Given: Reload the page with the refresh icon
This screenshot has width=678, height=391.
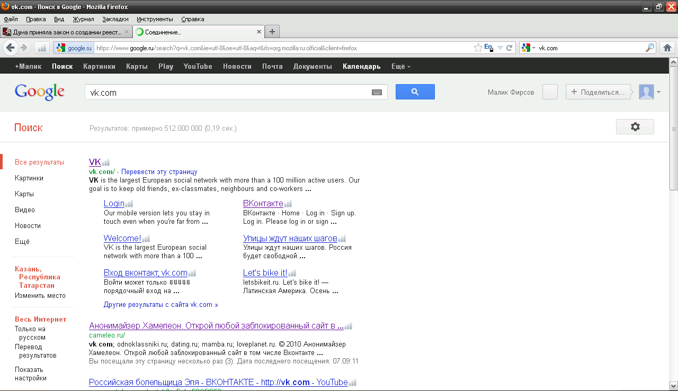Looking at the screenshot, I should [x=510, y=48].
